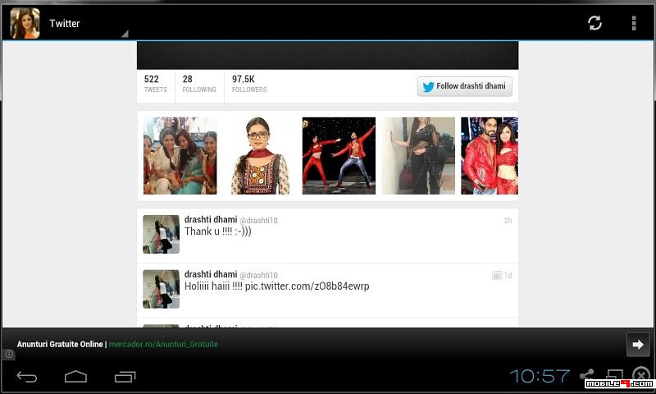The height and width of the screenshot is (394, 656).
Task: Tap @drashti10 handle on Holiiii tweet
Action: (x=258, y=275)
